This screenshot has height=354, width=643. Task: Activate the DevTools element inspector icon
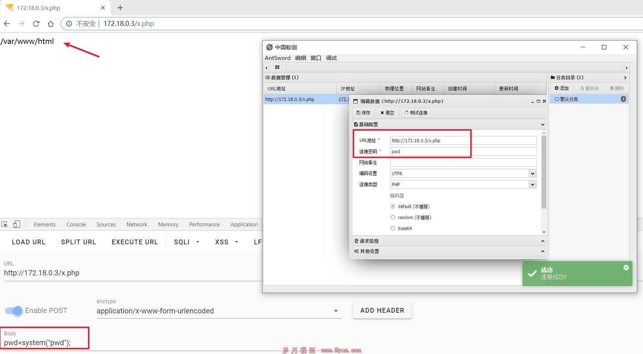coord(5,225)
